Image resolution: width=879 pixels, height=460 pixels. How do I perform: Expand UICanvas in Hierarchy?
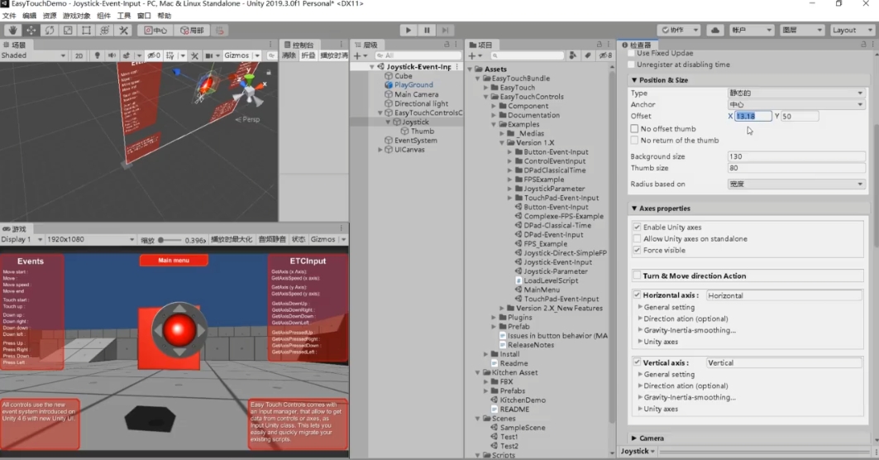(x=380, y=150)
